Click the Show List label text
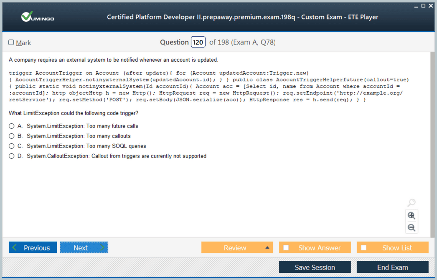 click(x=397, y=248)
